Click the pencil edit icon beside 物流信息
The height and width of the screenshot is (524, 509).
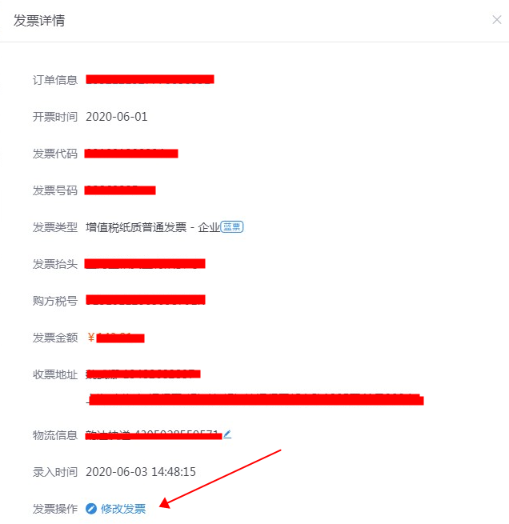(x=227, y=434)
